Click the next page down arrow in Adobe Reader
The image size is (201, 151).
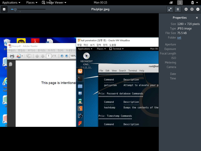pyautogui.click(x=43, y=56)
